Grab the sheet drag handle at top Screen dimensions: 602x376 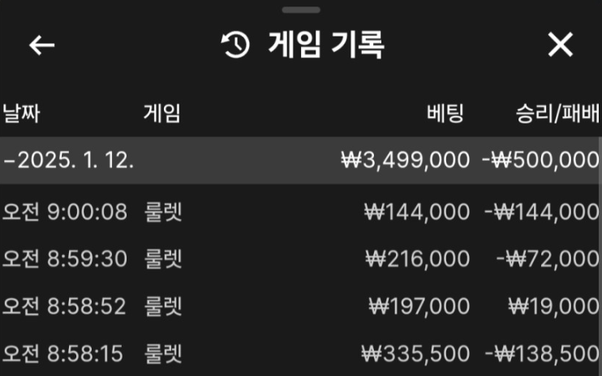(301, 10)
